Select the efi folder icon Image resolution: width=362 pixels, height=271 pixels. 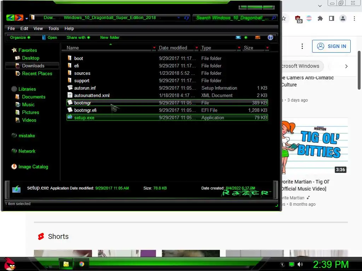pyautogui.click(x=70, y=65)
